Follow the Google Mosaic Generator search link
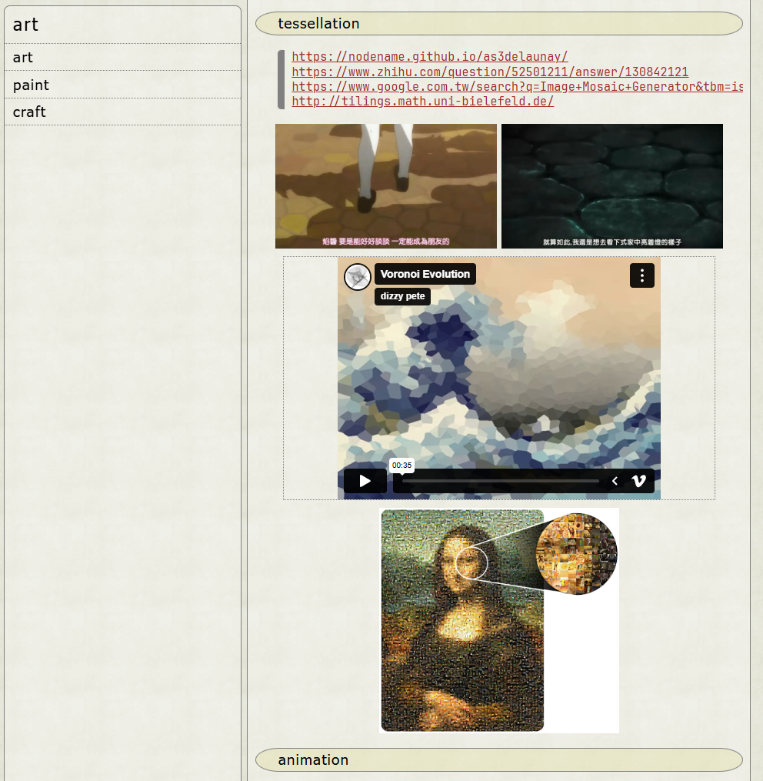The image size is (763, 781). pos(517,86)
